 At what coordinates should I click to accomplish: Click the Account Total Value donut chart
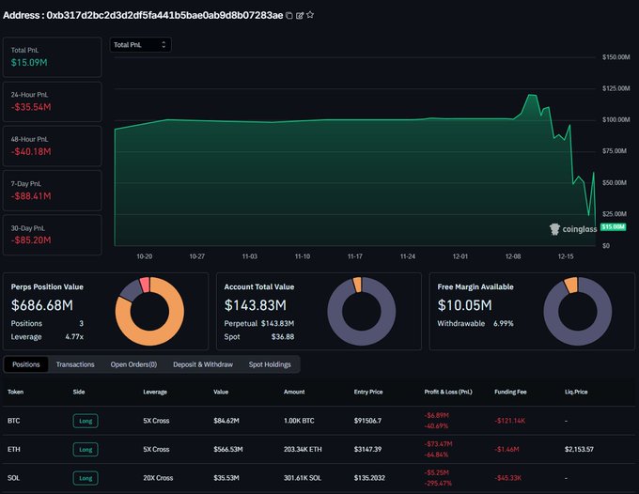click(361, 312)
